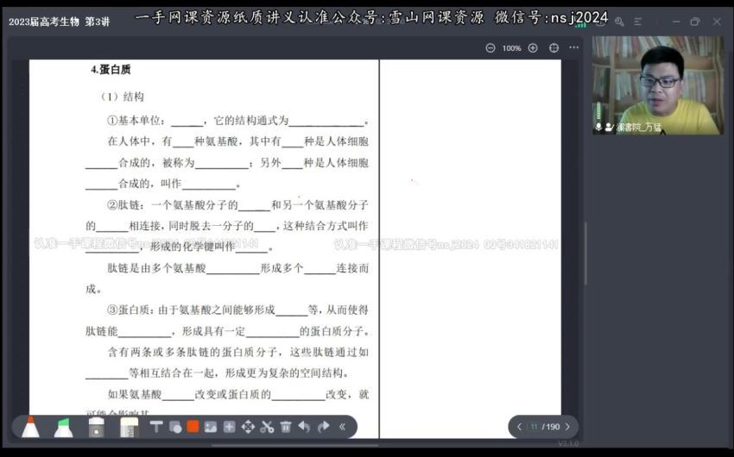The height and width of the screenshot is (457, 734).
Task: Select the red-tipped pen tool
Action: click(30, 427)
